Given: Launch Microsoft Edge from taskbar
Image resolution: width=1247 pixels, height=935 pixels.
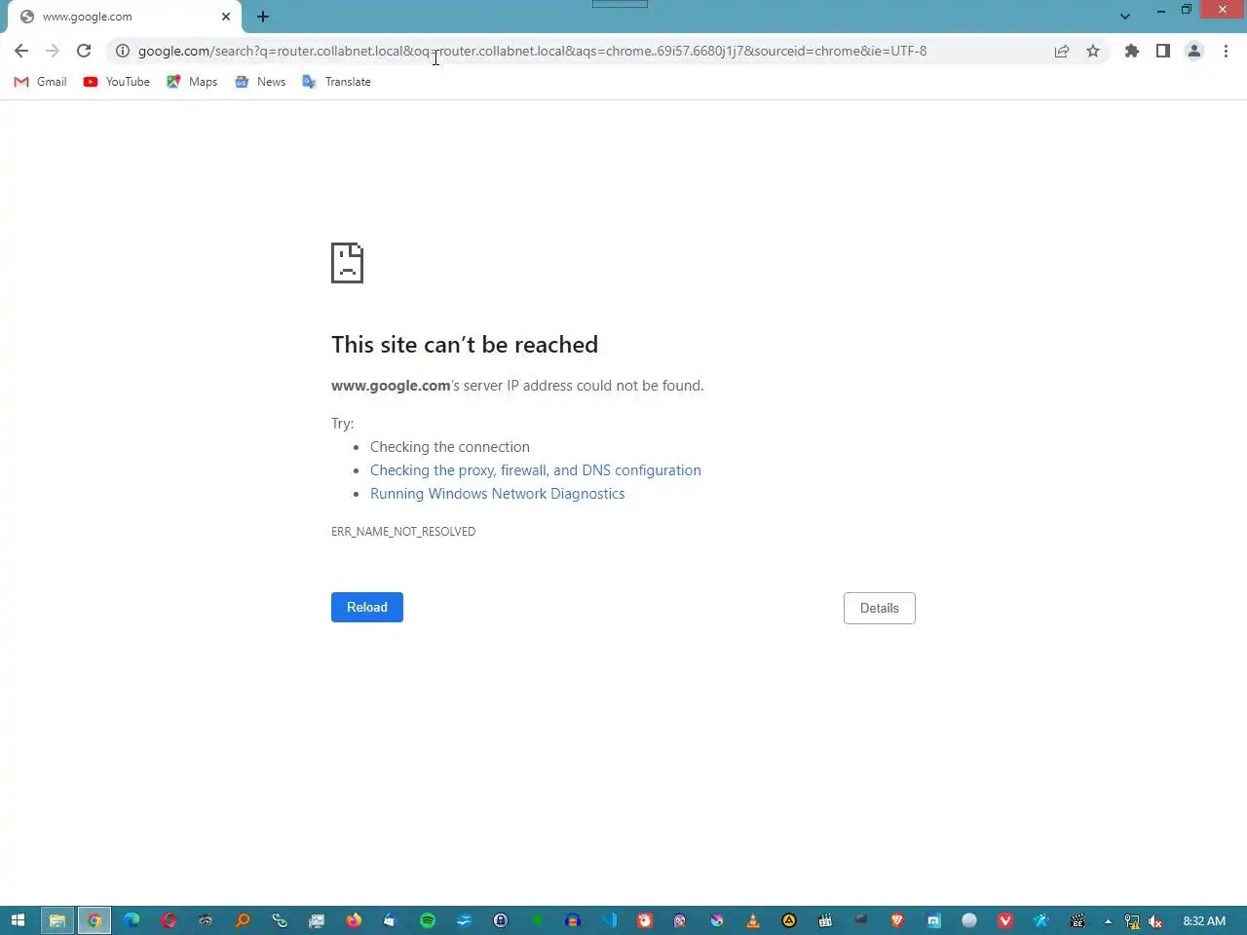Looking at the screenshot, I should tap(132, 920).
